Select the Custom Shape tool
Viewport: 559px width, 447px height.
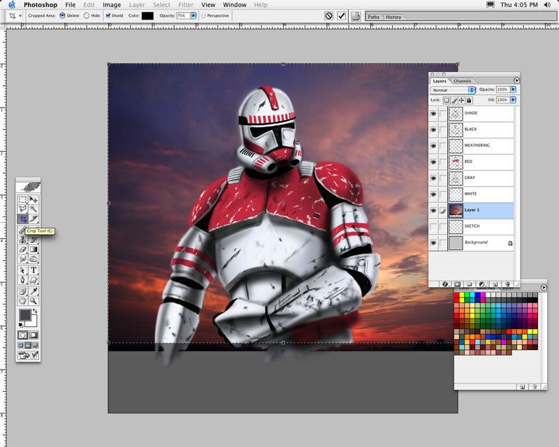coord(34,280)
